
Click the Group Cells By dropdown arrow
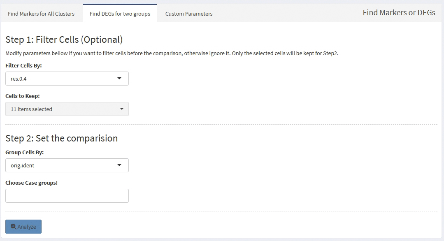point(119,165)
